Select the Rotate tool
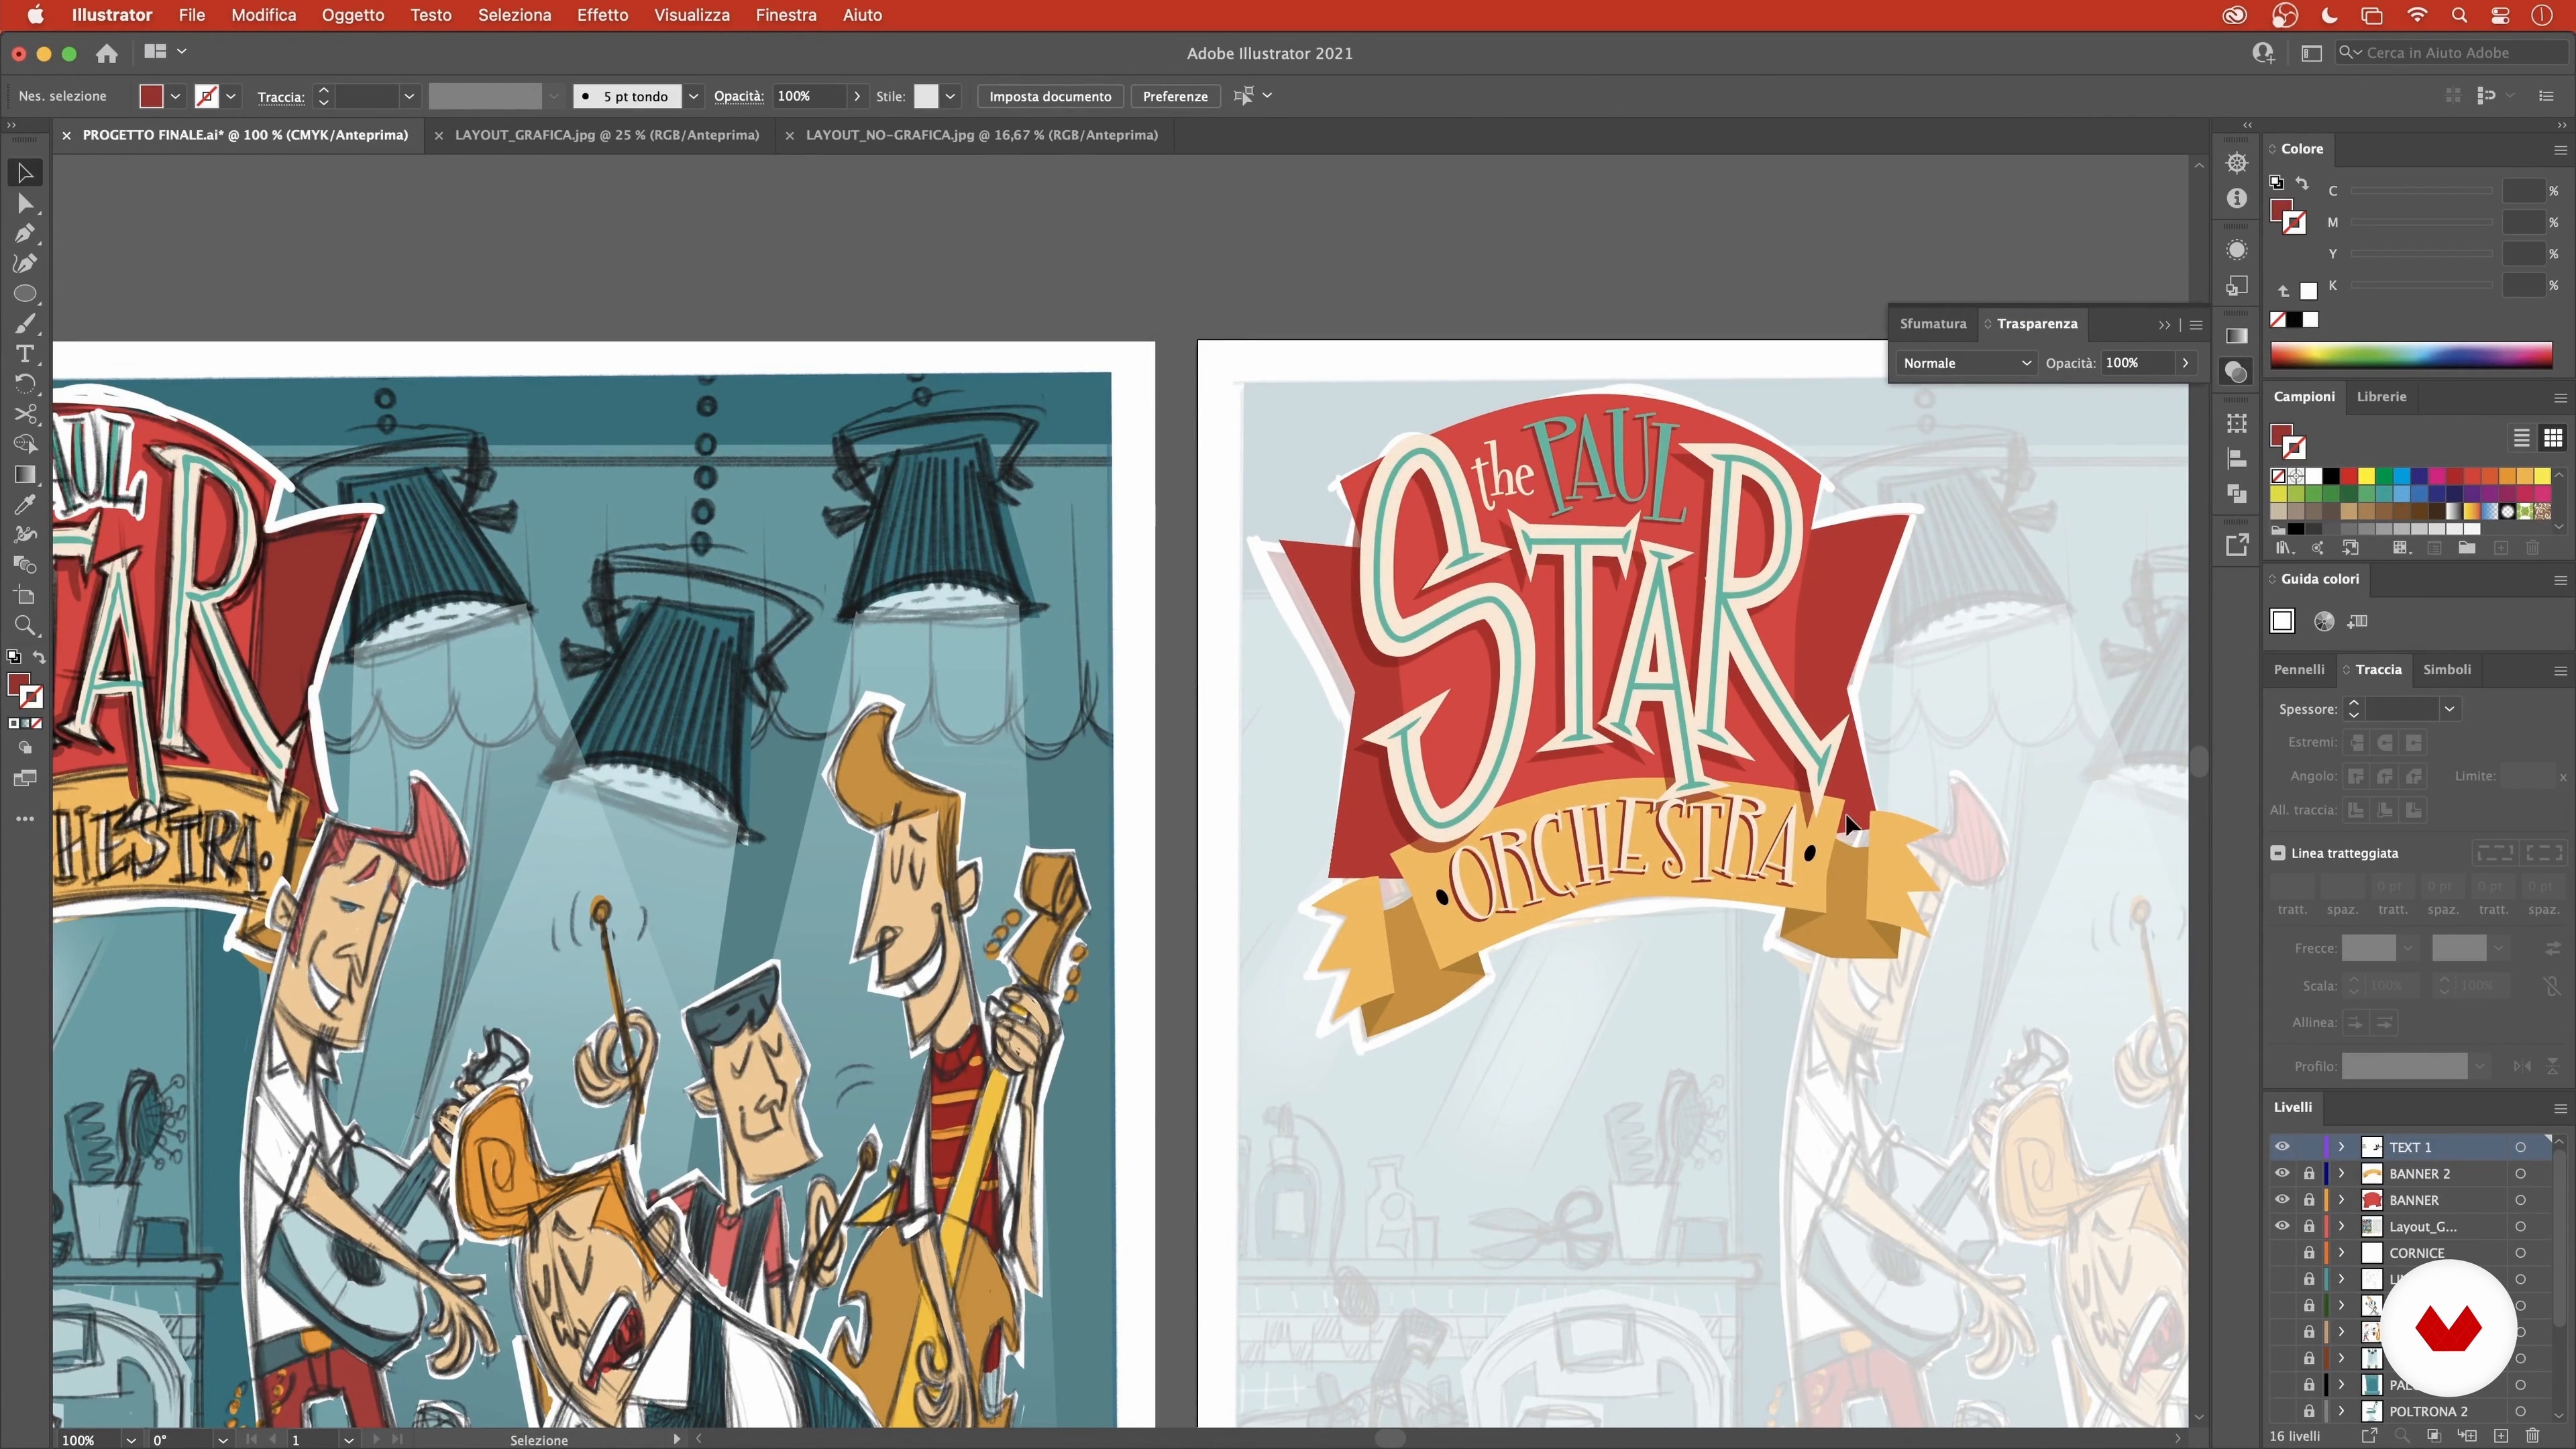2576x1449 pixels. [25, 384]
